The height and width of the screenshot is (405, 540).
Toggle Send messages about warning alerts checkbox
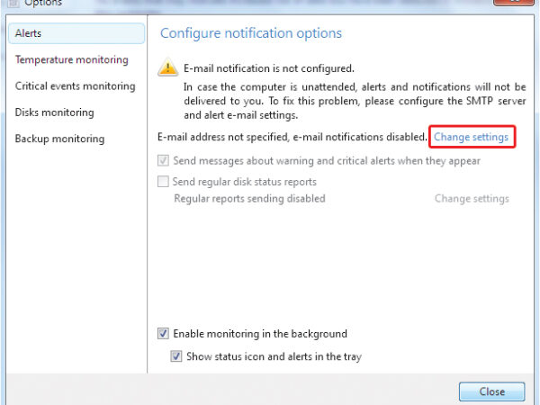tap(163, 161)
